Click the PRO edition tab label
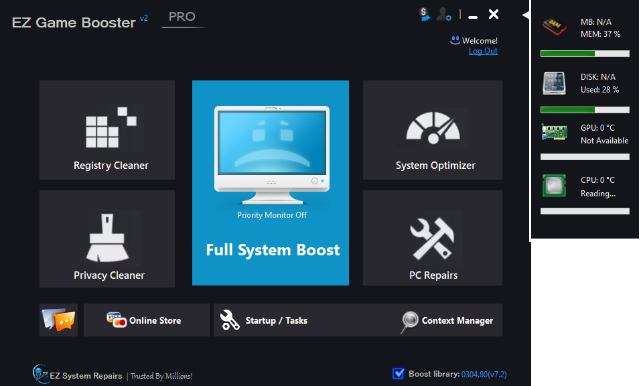 (182, 17)
